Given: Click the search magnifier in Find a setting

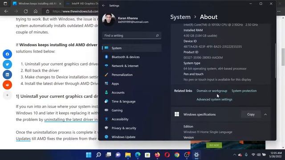Looking at the screenshot, I should [157, 36].
